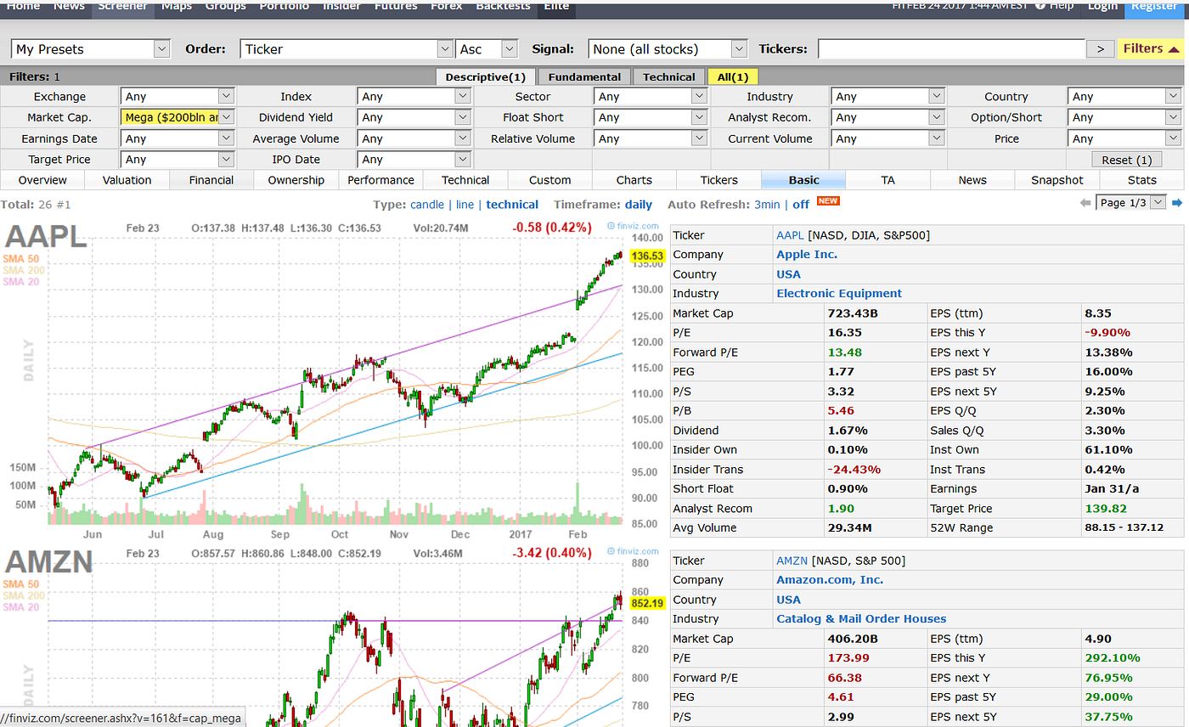Click inside the Tickers input field
The image size is (1189, 727).
[x=951, y=48]
